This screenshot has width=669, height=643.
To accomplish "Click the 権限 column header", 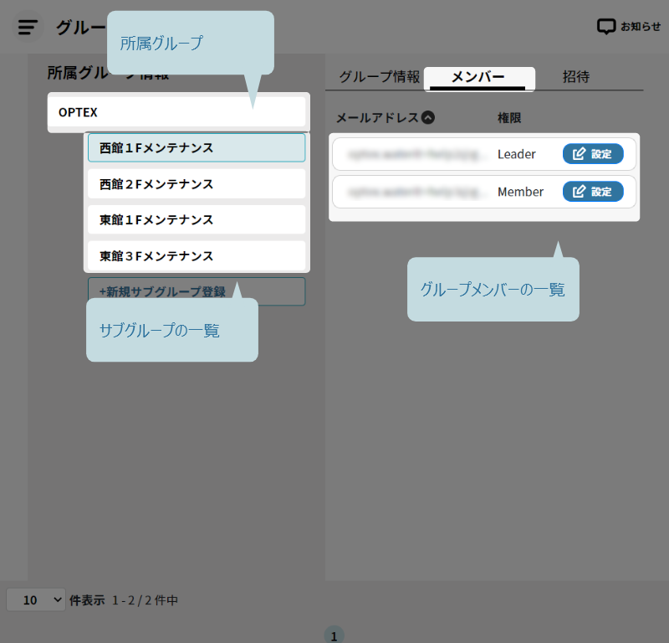I will click(x=509, y=118).
